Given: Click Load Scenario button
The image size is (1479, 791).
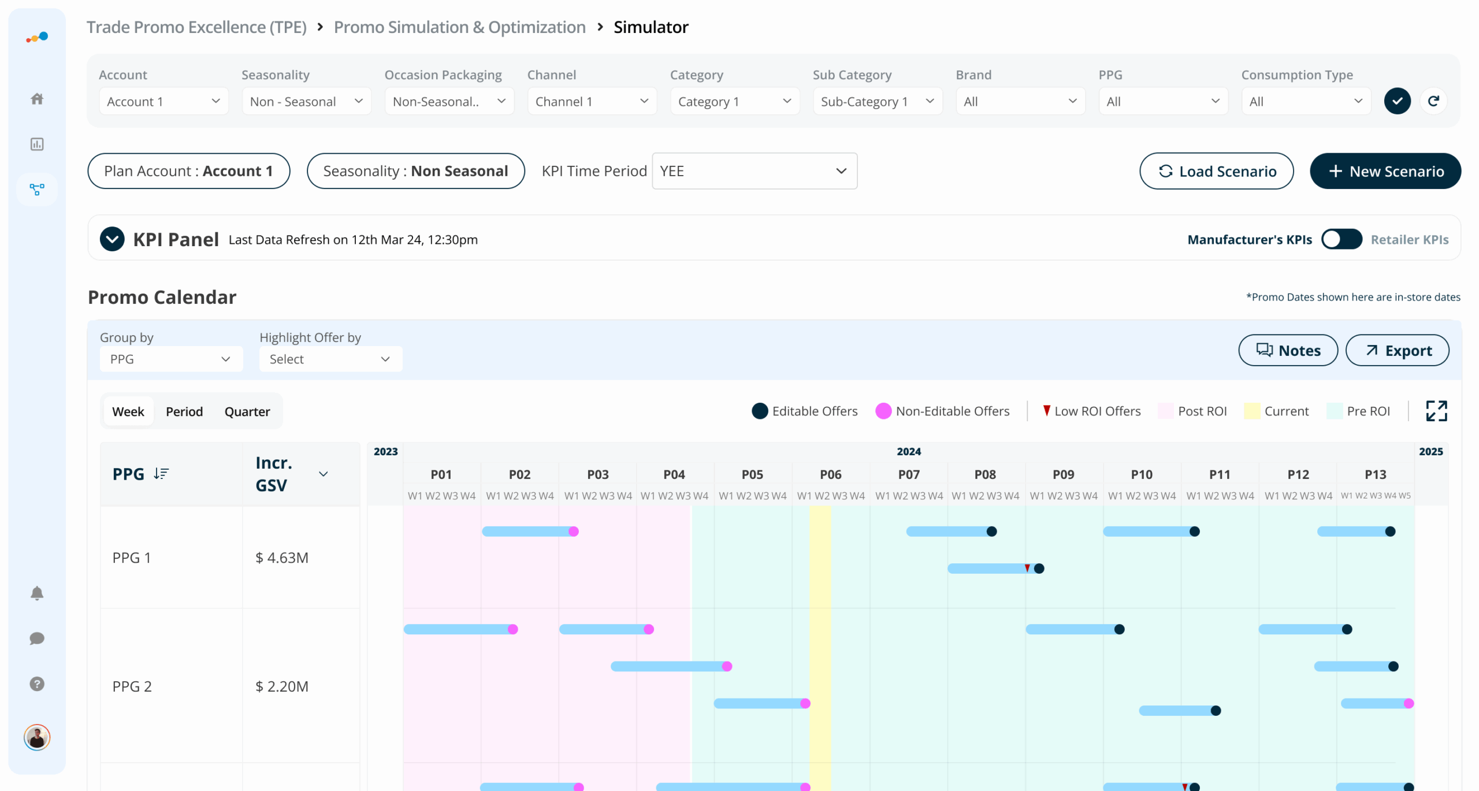Looking at the screenshot, I should coord(1216,171).
